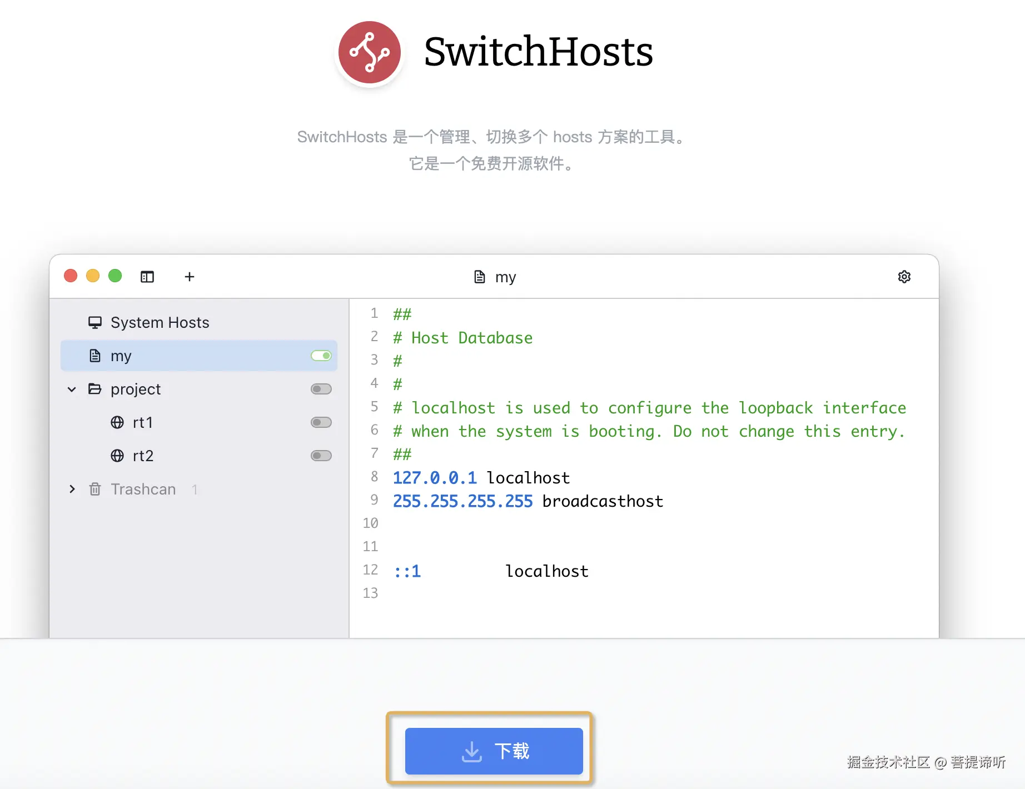Switch on the rt1 toggle
1025x789 pixels.
(x=321, y=422)
